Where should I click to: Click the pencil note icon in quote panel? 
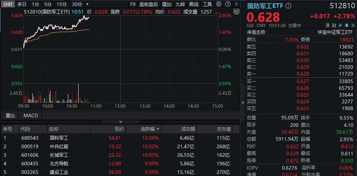[x=340, y=25]
